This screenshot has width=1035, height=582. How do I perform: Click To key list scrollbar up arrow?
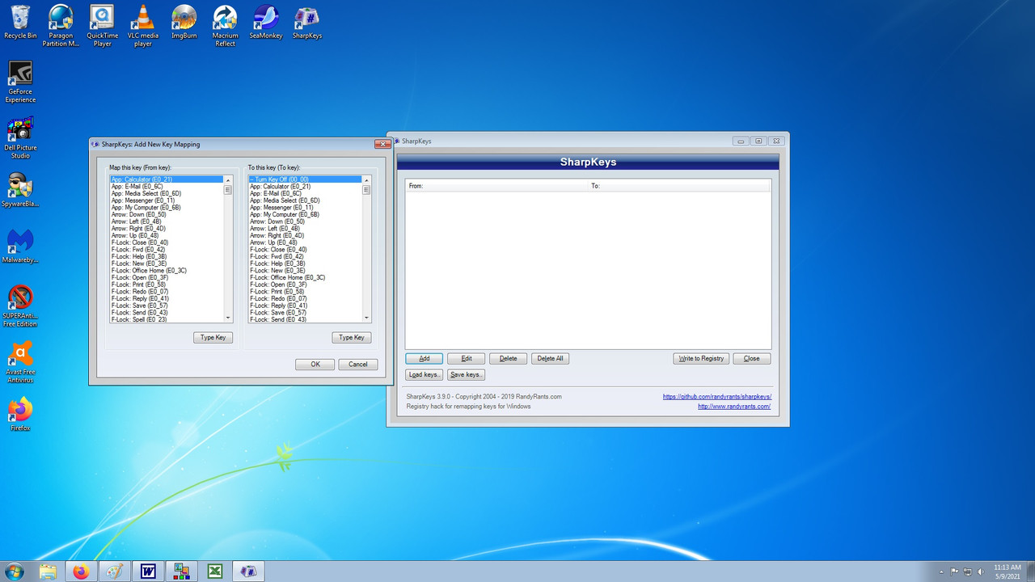click(366, 179)
